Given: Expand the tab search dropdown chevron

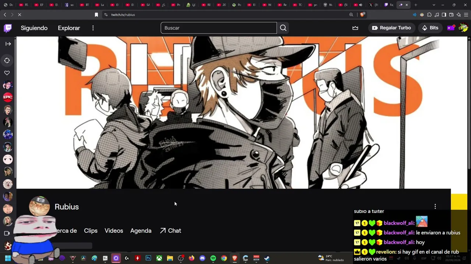Looking at the screenshot, I should (x=434, y=5).
